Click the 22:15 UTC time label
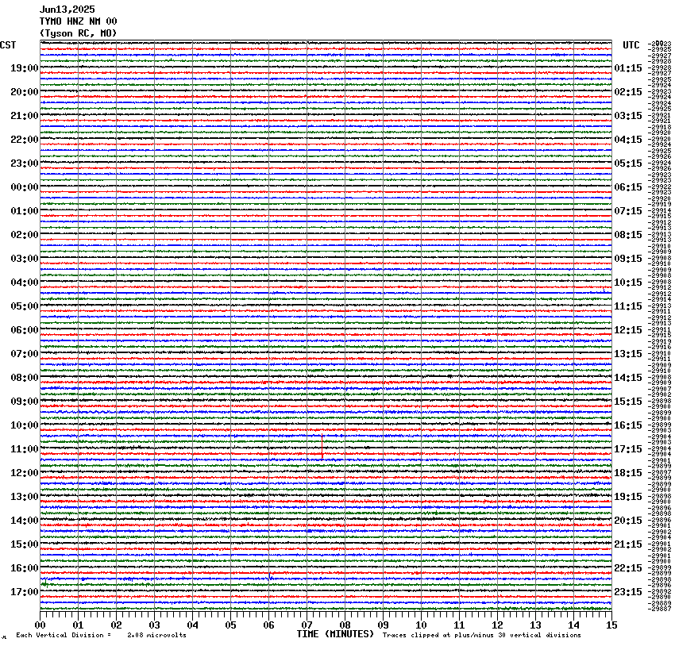Screen dimensions: 675x646 pyautogui.click(x=628, y=568)
